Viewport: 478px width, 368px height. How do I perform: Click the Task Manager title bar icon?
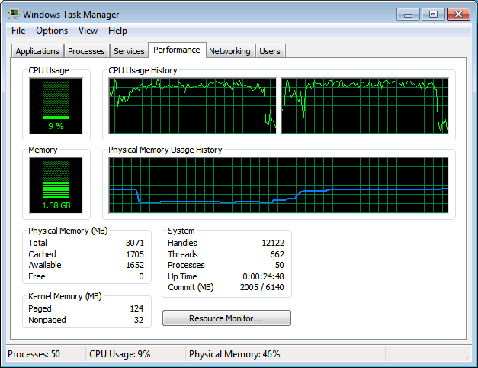click(14, 14)
